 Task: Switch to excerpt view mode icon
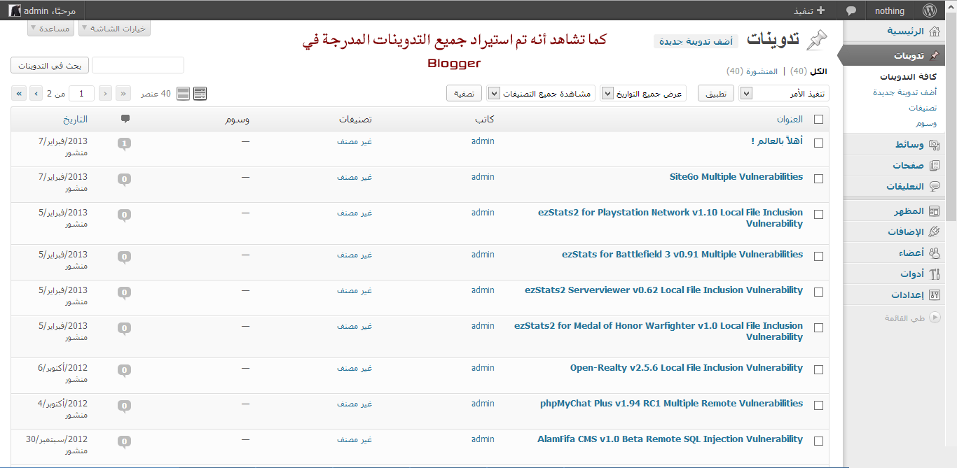pos(184,94)
